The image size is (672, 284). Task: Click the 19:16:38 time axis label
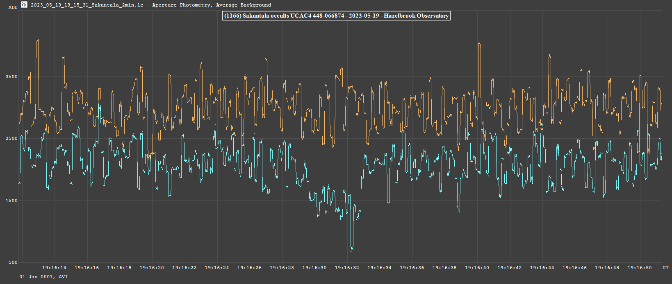pos(444,268)
